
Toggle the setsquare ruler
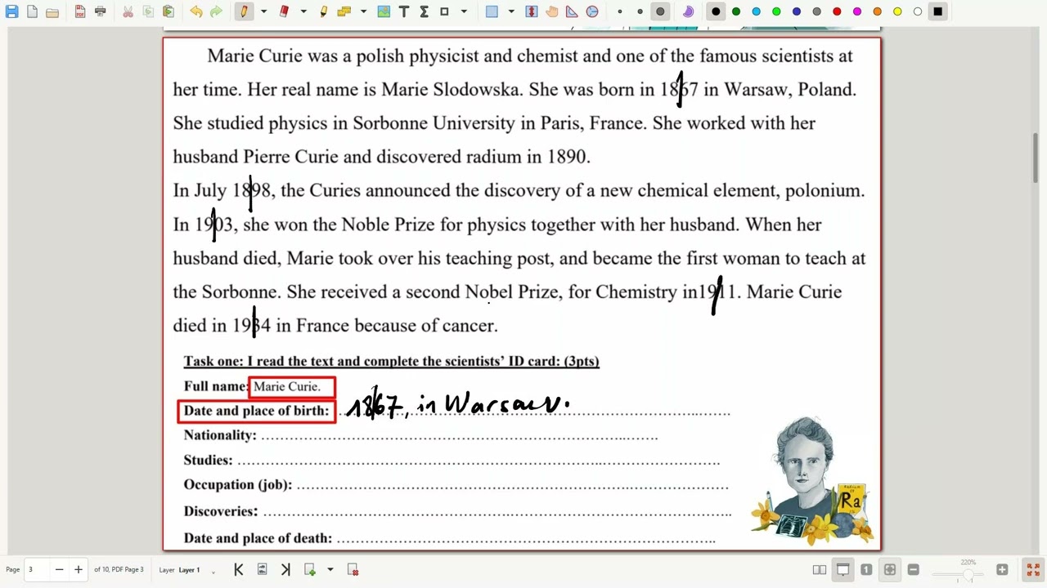(572, 11)
